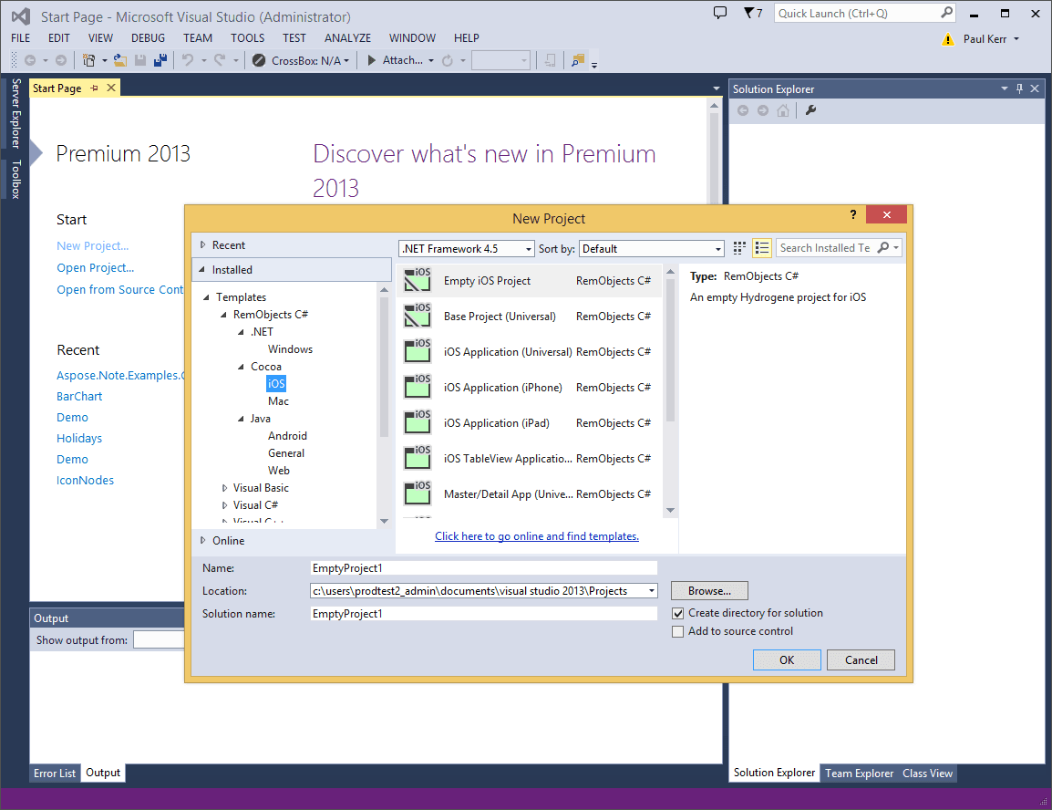This screenshot has height=810, width=1052.
Task: Click the Cancel button
Action: pos(861,659)
